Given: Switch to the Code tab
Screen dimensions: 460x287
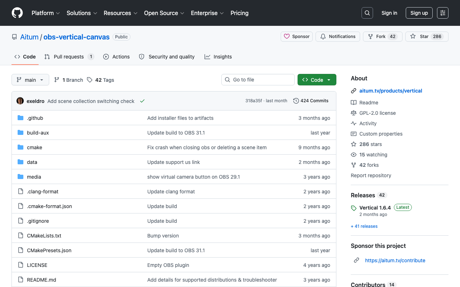Looking at the screenshot, I should [25, 57].
